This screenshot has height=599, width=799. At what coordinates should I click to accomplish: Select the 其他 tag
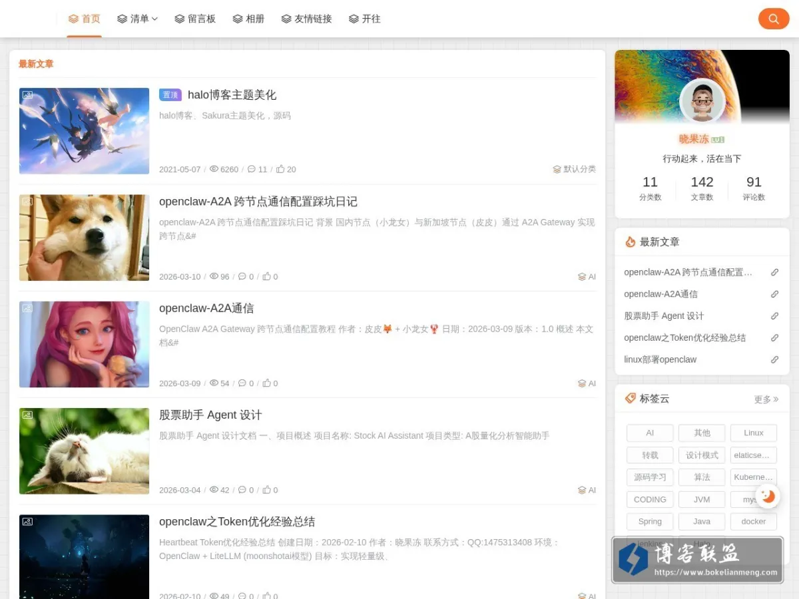[x=702, y=433]
